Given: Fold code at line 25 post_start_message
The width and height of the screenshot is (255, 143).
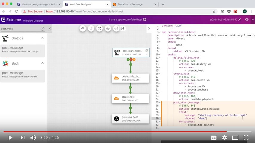Looking at the screenshot, I should coord(160,102).
